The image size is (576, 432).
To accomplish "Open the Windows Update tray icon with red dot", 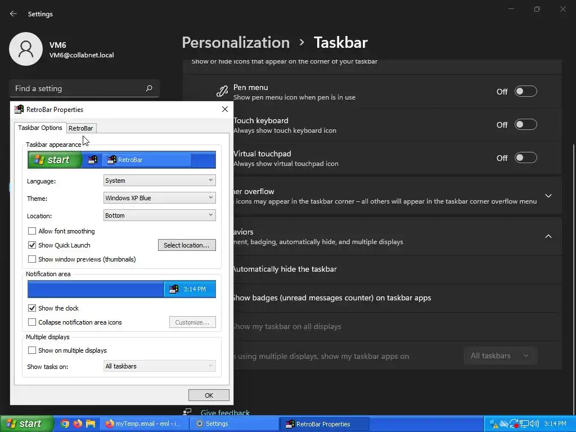I will point(514,424).
